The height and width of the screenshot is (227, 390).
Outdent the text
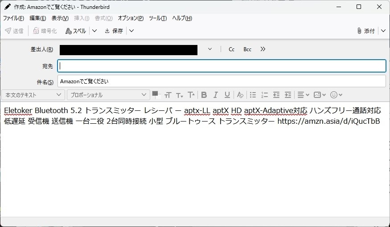click(276, 95)
